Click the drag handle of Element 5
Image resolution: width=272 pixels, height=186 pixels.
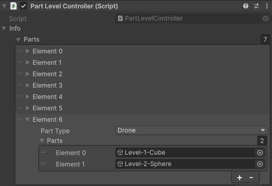coord(19,108)
